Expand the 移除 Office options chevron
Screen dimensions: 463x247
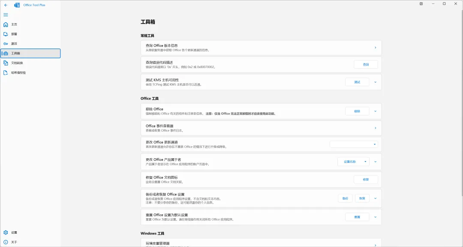(x=375, y=111)
